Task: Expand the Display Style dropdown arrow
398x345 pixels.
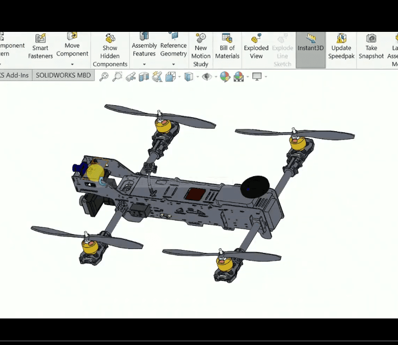Action: click(197, 77)
